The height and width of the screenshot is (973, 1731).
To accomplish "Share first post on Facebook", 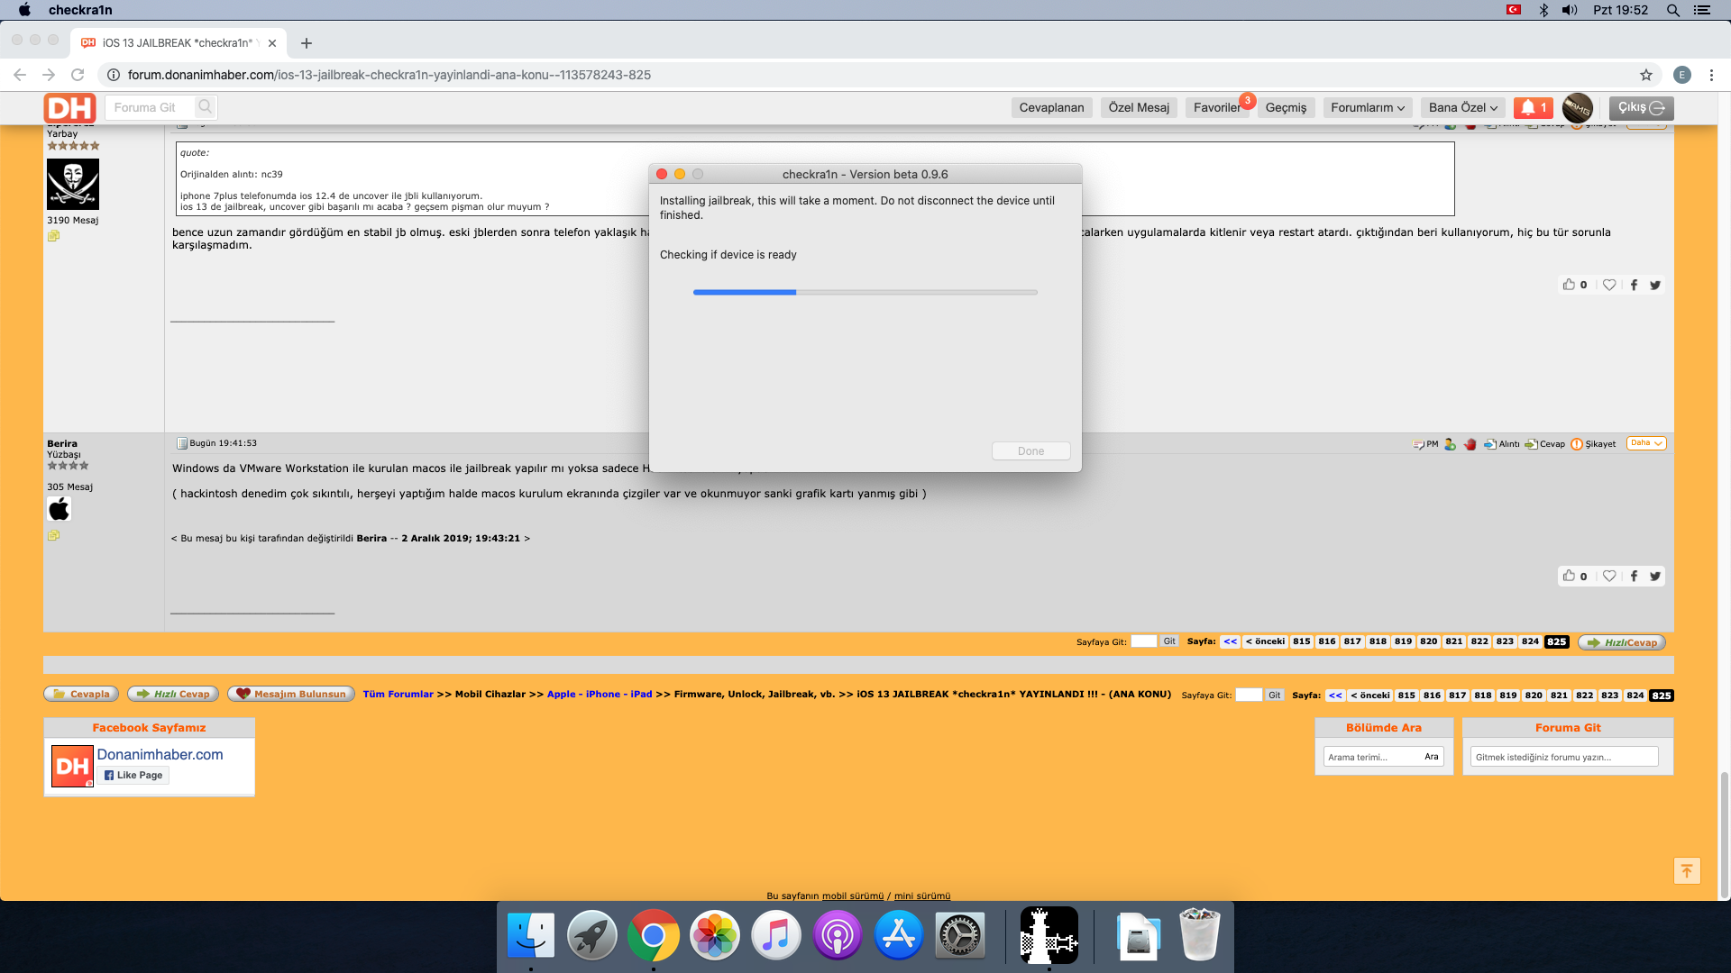I will [1634, 285].
